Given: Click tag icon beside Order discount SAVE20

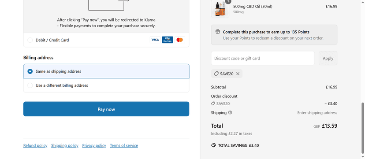Looking at the screenshot, I should [x=213, y=104].
